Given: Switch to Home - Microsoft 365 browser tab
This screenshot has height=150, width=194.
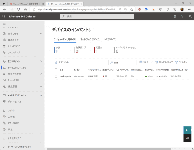Looking at the screenshot, I should point(27,4).
